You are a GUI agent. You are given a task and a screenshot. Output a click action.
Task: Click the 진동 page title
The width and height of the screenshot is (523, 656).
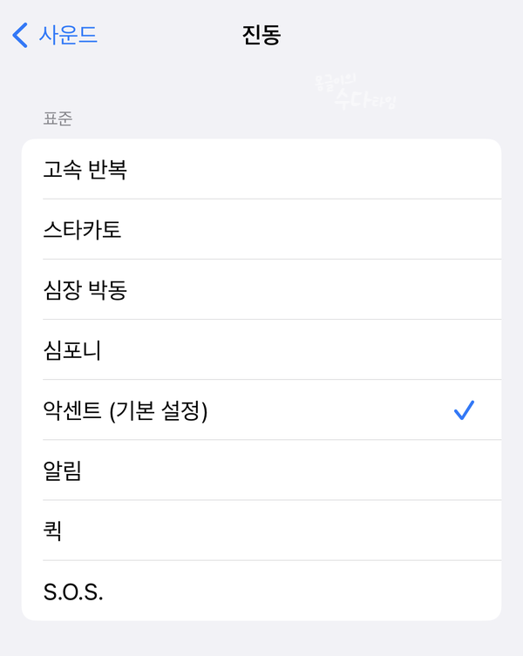(x=261, y=35)
